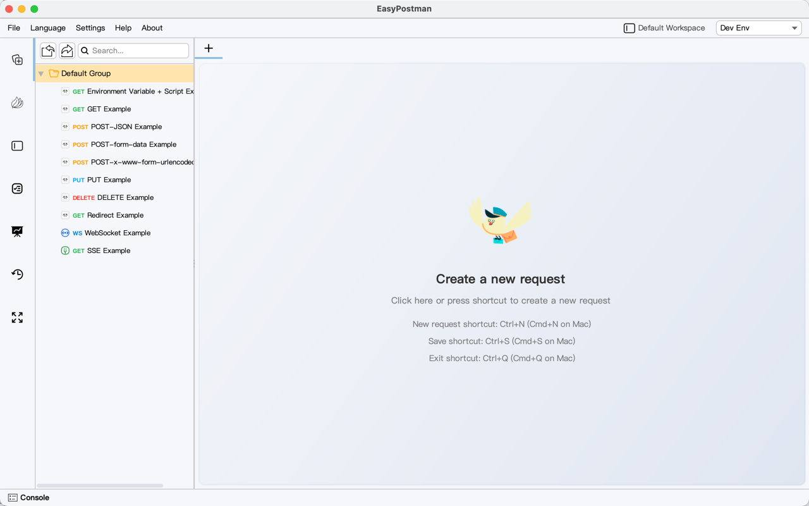Click the HTTP icon beside PUT Example
Screen dimensions: 809x506
[65, 180]
